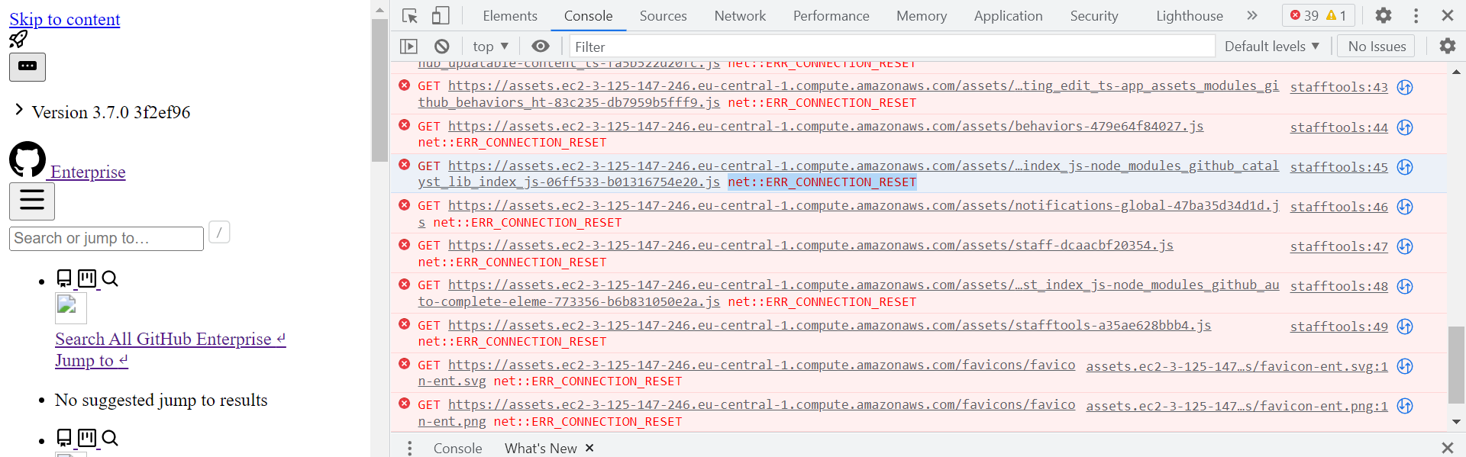The height and width of the screenshot is (457, 1466).
Task: Click a search magnifier icon in the sidebar
Action: pos(111,278)
